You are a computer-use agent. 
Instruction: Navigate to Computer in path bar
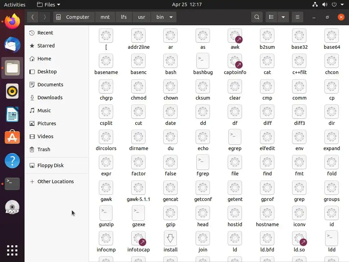74,17
